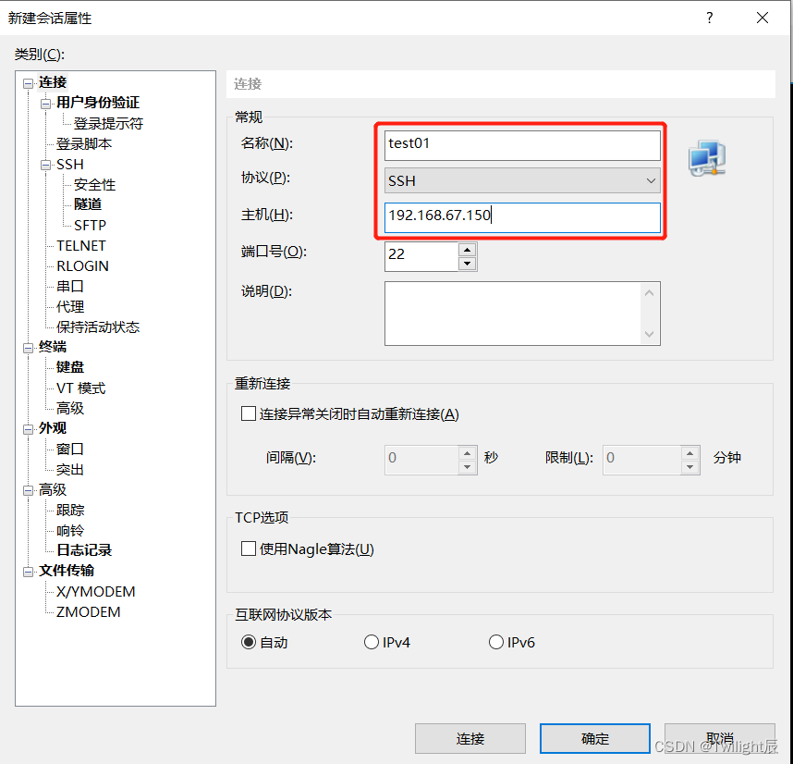Click the 名称 field containing test01
Viewport: 793px width, 764px height.
(522, 146)
